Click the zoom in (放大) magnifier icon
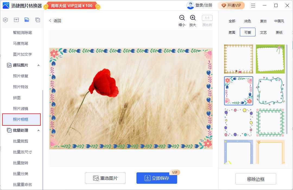 click(193, 18)
